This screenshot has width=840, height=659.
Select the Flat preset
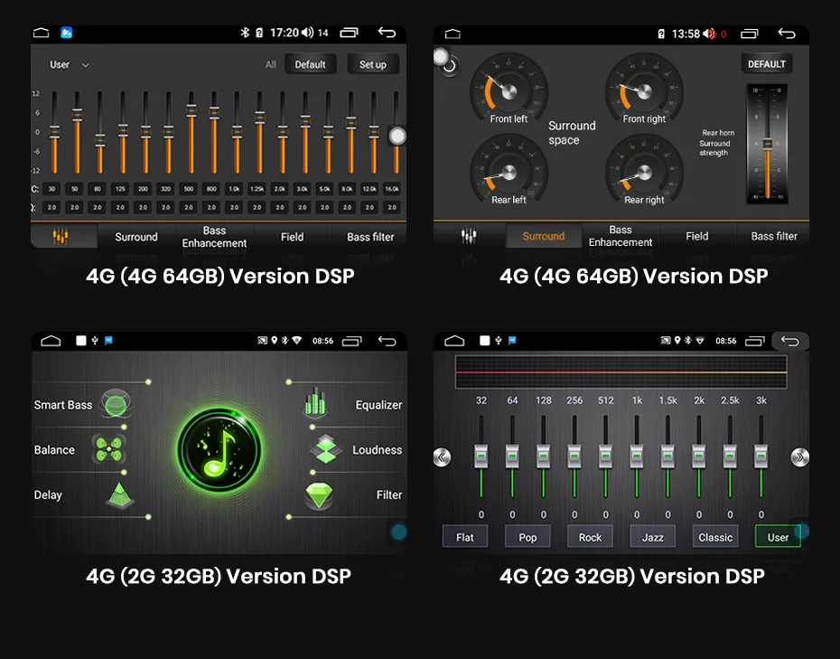465,537
